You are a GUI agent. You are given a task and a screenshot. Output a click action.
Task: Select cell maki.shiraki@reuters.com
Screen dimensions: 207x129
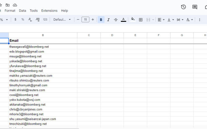[43, 90]
